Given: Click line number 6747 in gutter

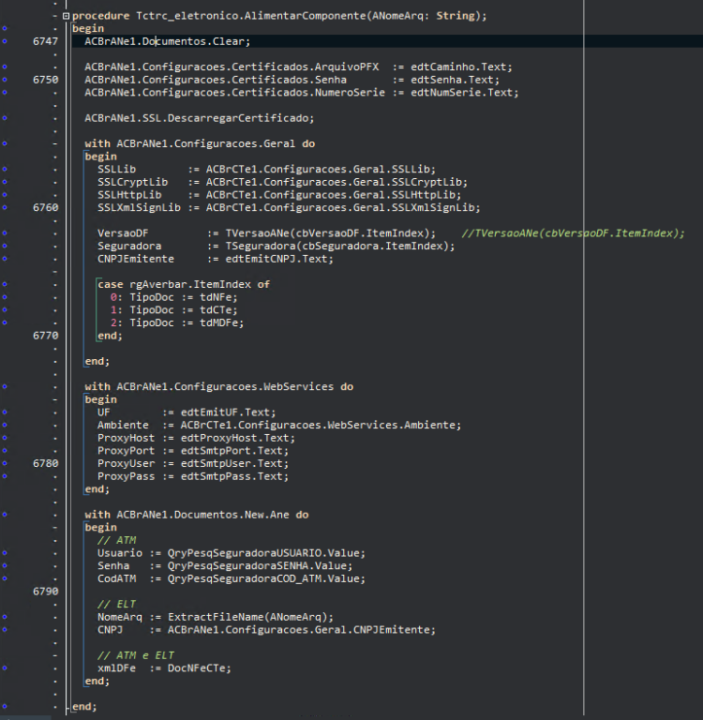Looking at the screenshot, I should pos(45,41).
